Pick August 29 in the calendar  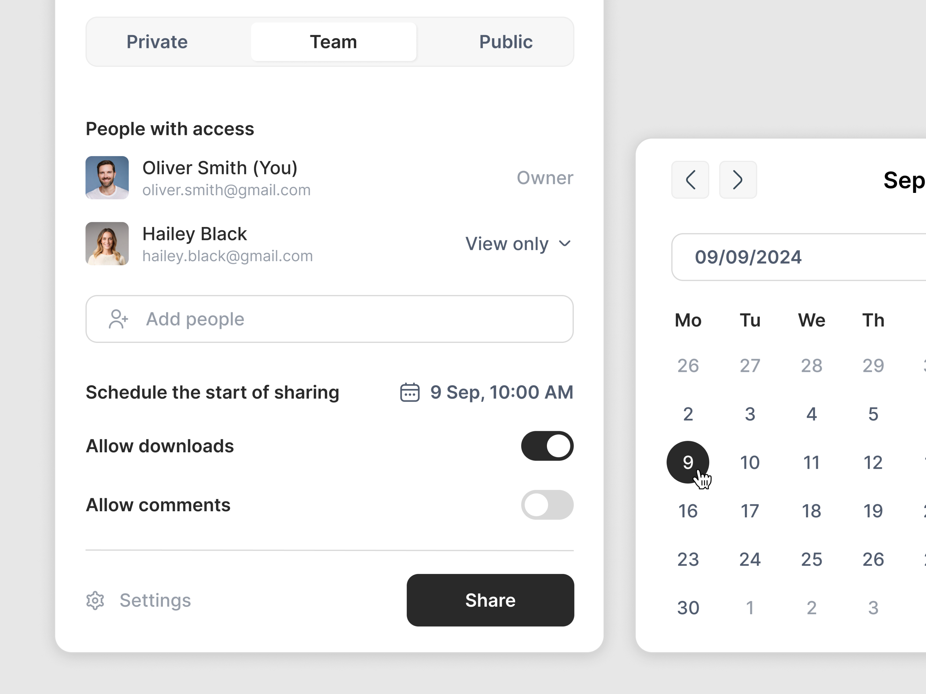pos(873,366)
